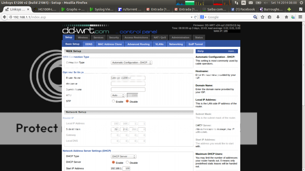305x171 pixels.
Task: Switch to the ruTorrent browser tab
Action: (130, 9)
